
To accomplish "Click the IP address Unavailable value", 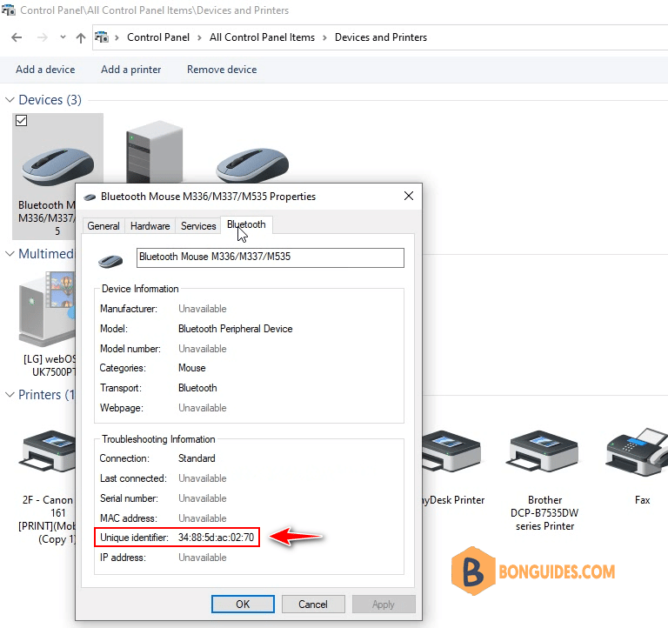I will [x=203, y=558].
